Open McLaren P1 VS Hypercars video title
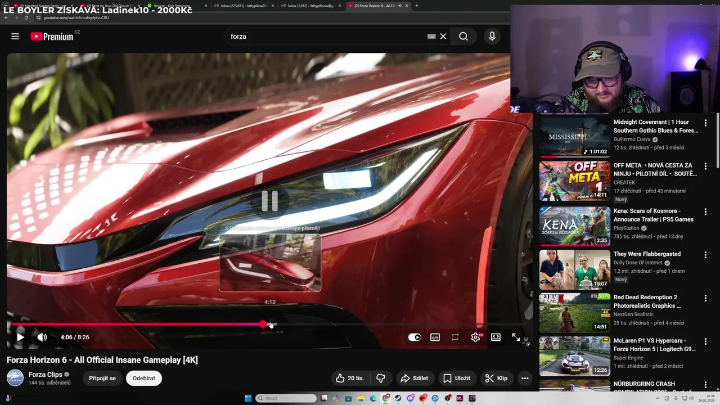 click(x=655, y=345)
